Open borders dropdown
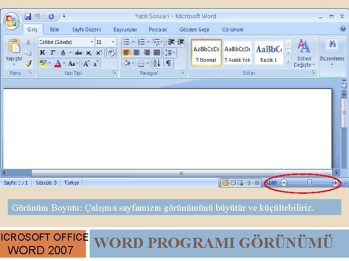The height and width of the screenshot is (261, 349). (x=147, y=63)
